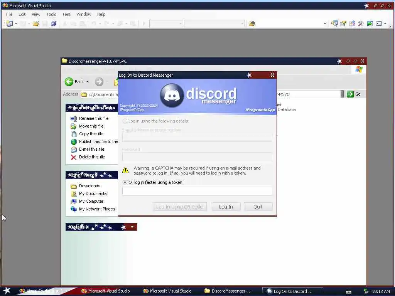Click the Move this file icon
The height and width of the screenshot is (296, 395).
point(74,126)
